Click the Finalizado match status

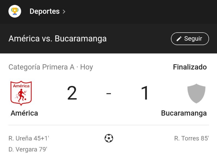click(190, 67)
